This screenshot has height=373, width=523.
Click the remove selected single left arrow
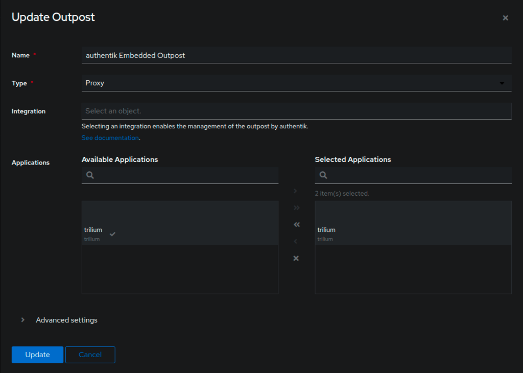click(295, 241)
